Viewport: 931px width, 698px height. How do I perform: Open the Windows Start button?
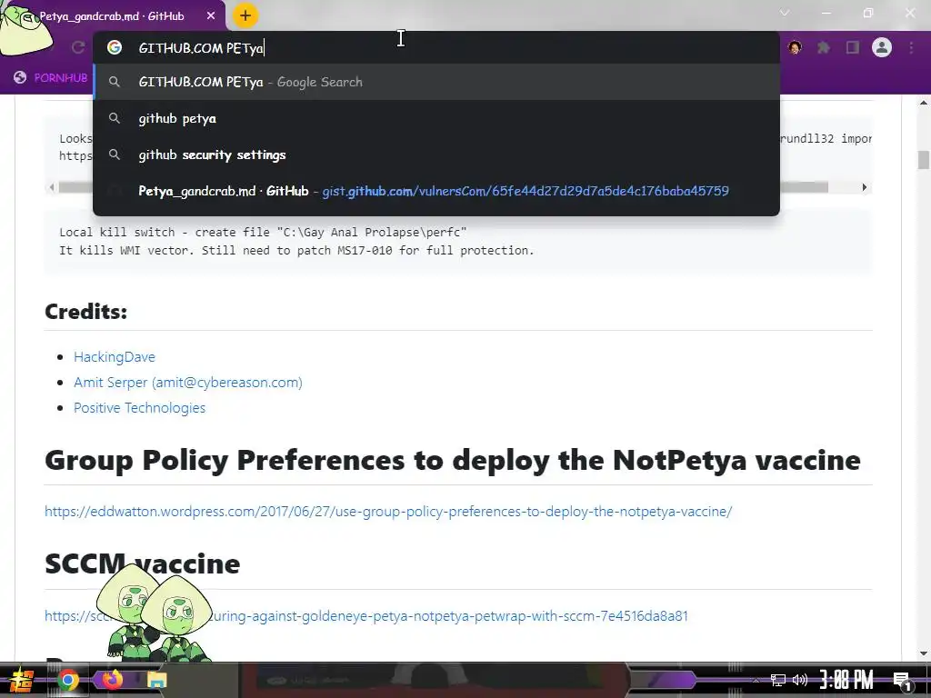22,680
